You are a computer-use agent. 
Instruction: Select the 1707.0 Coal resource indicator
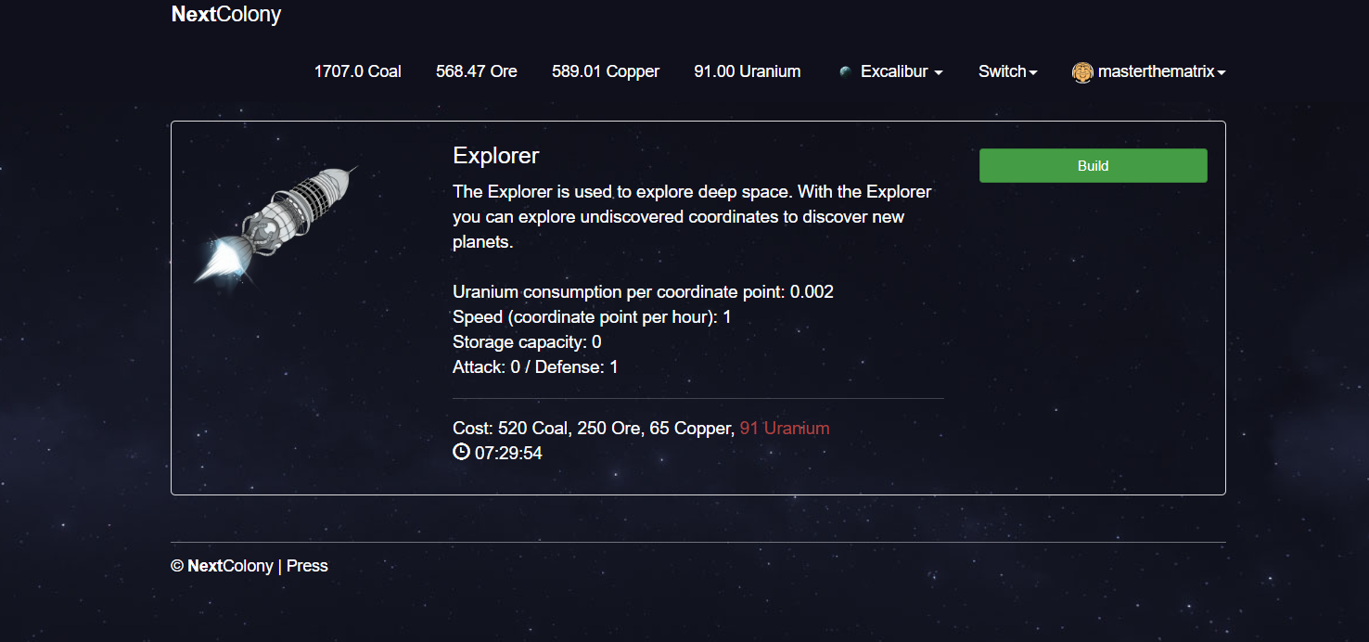coord(357,72)
